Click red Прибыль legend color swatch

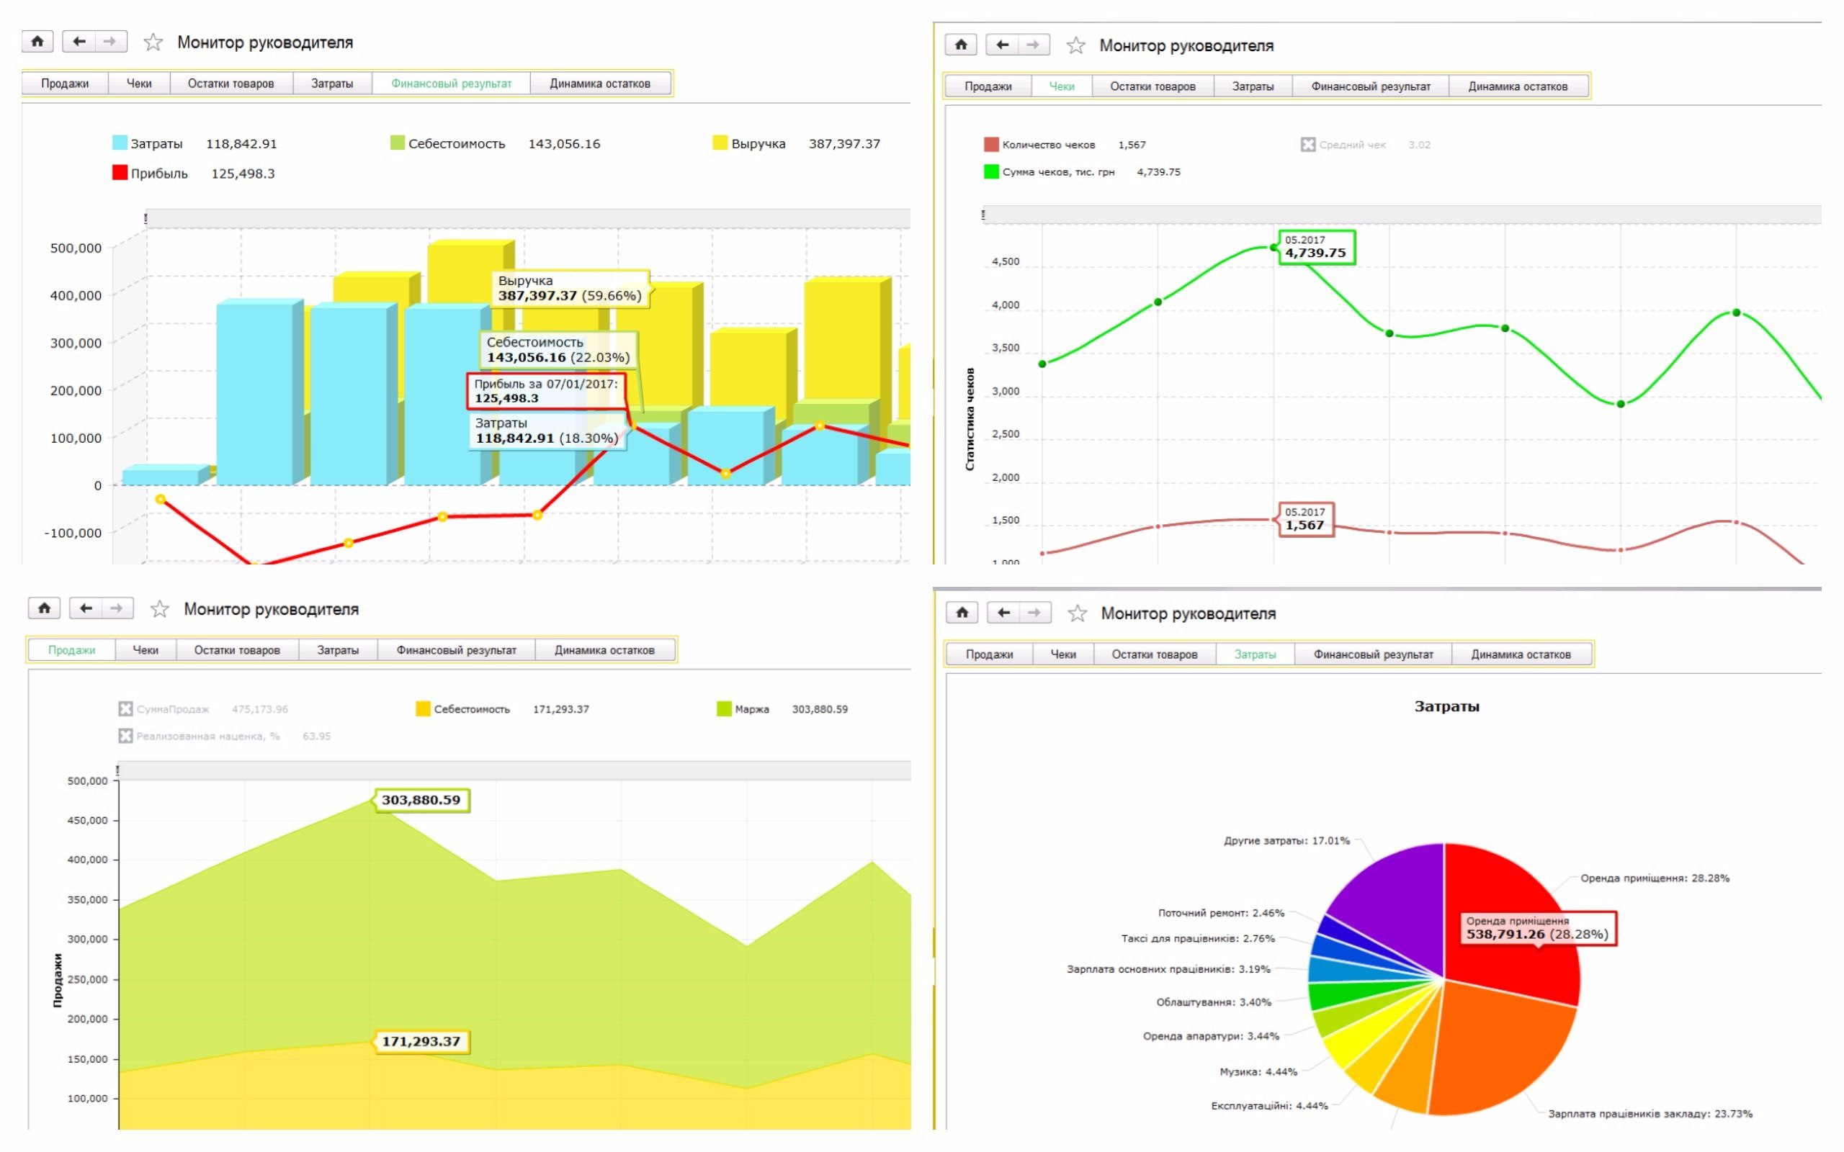click(x=120, y=173)
